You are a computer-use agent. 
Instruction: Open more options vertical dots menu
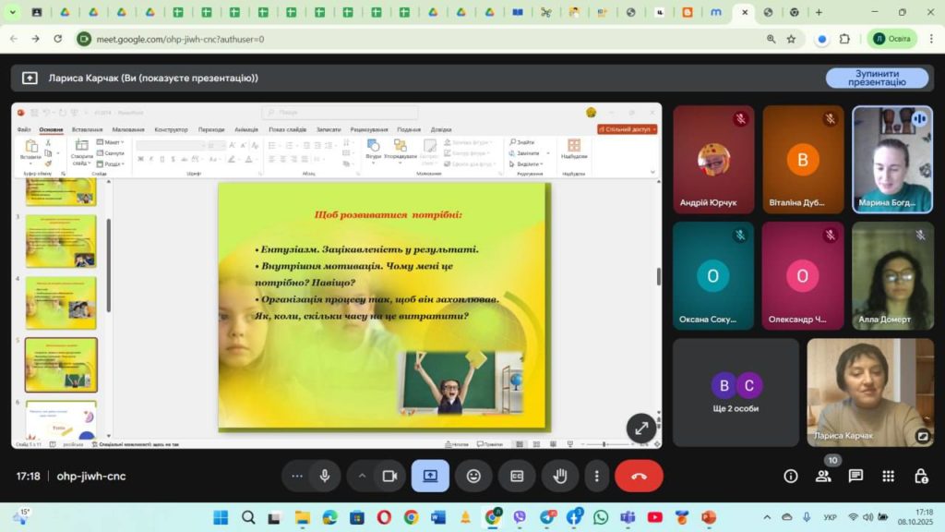[x=597, y=476]
